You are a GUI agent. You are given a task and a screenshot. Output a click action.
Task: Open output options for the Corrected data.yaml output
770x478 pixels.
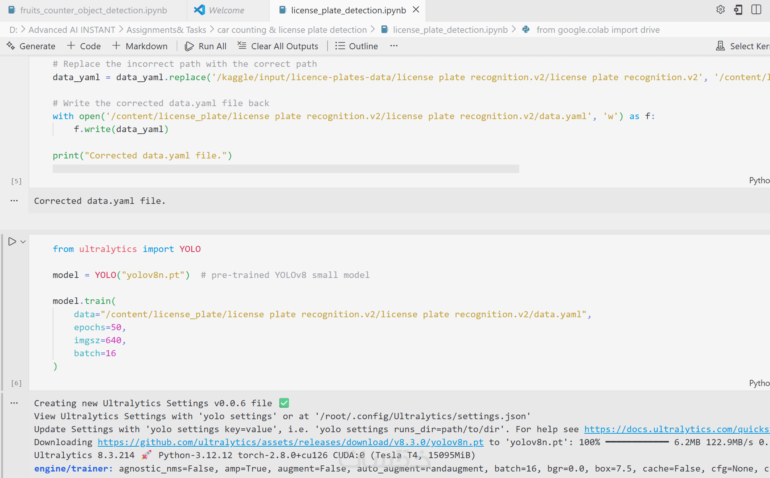tap(14, 201)
